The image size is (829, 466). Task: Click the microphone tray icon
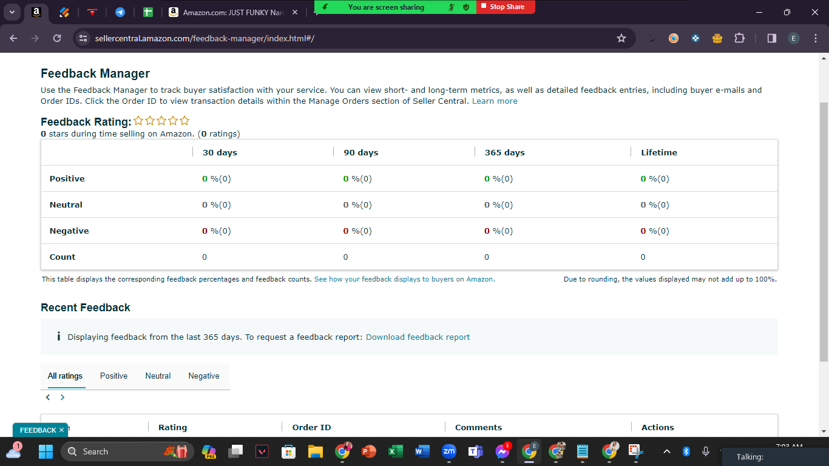point(706,451)
